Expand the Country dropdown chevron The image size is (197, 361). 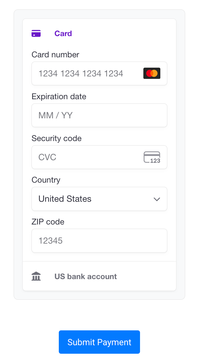click(x=157, y=199)
